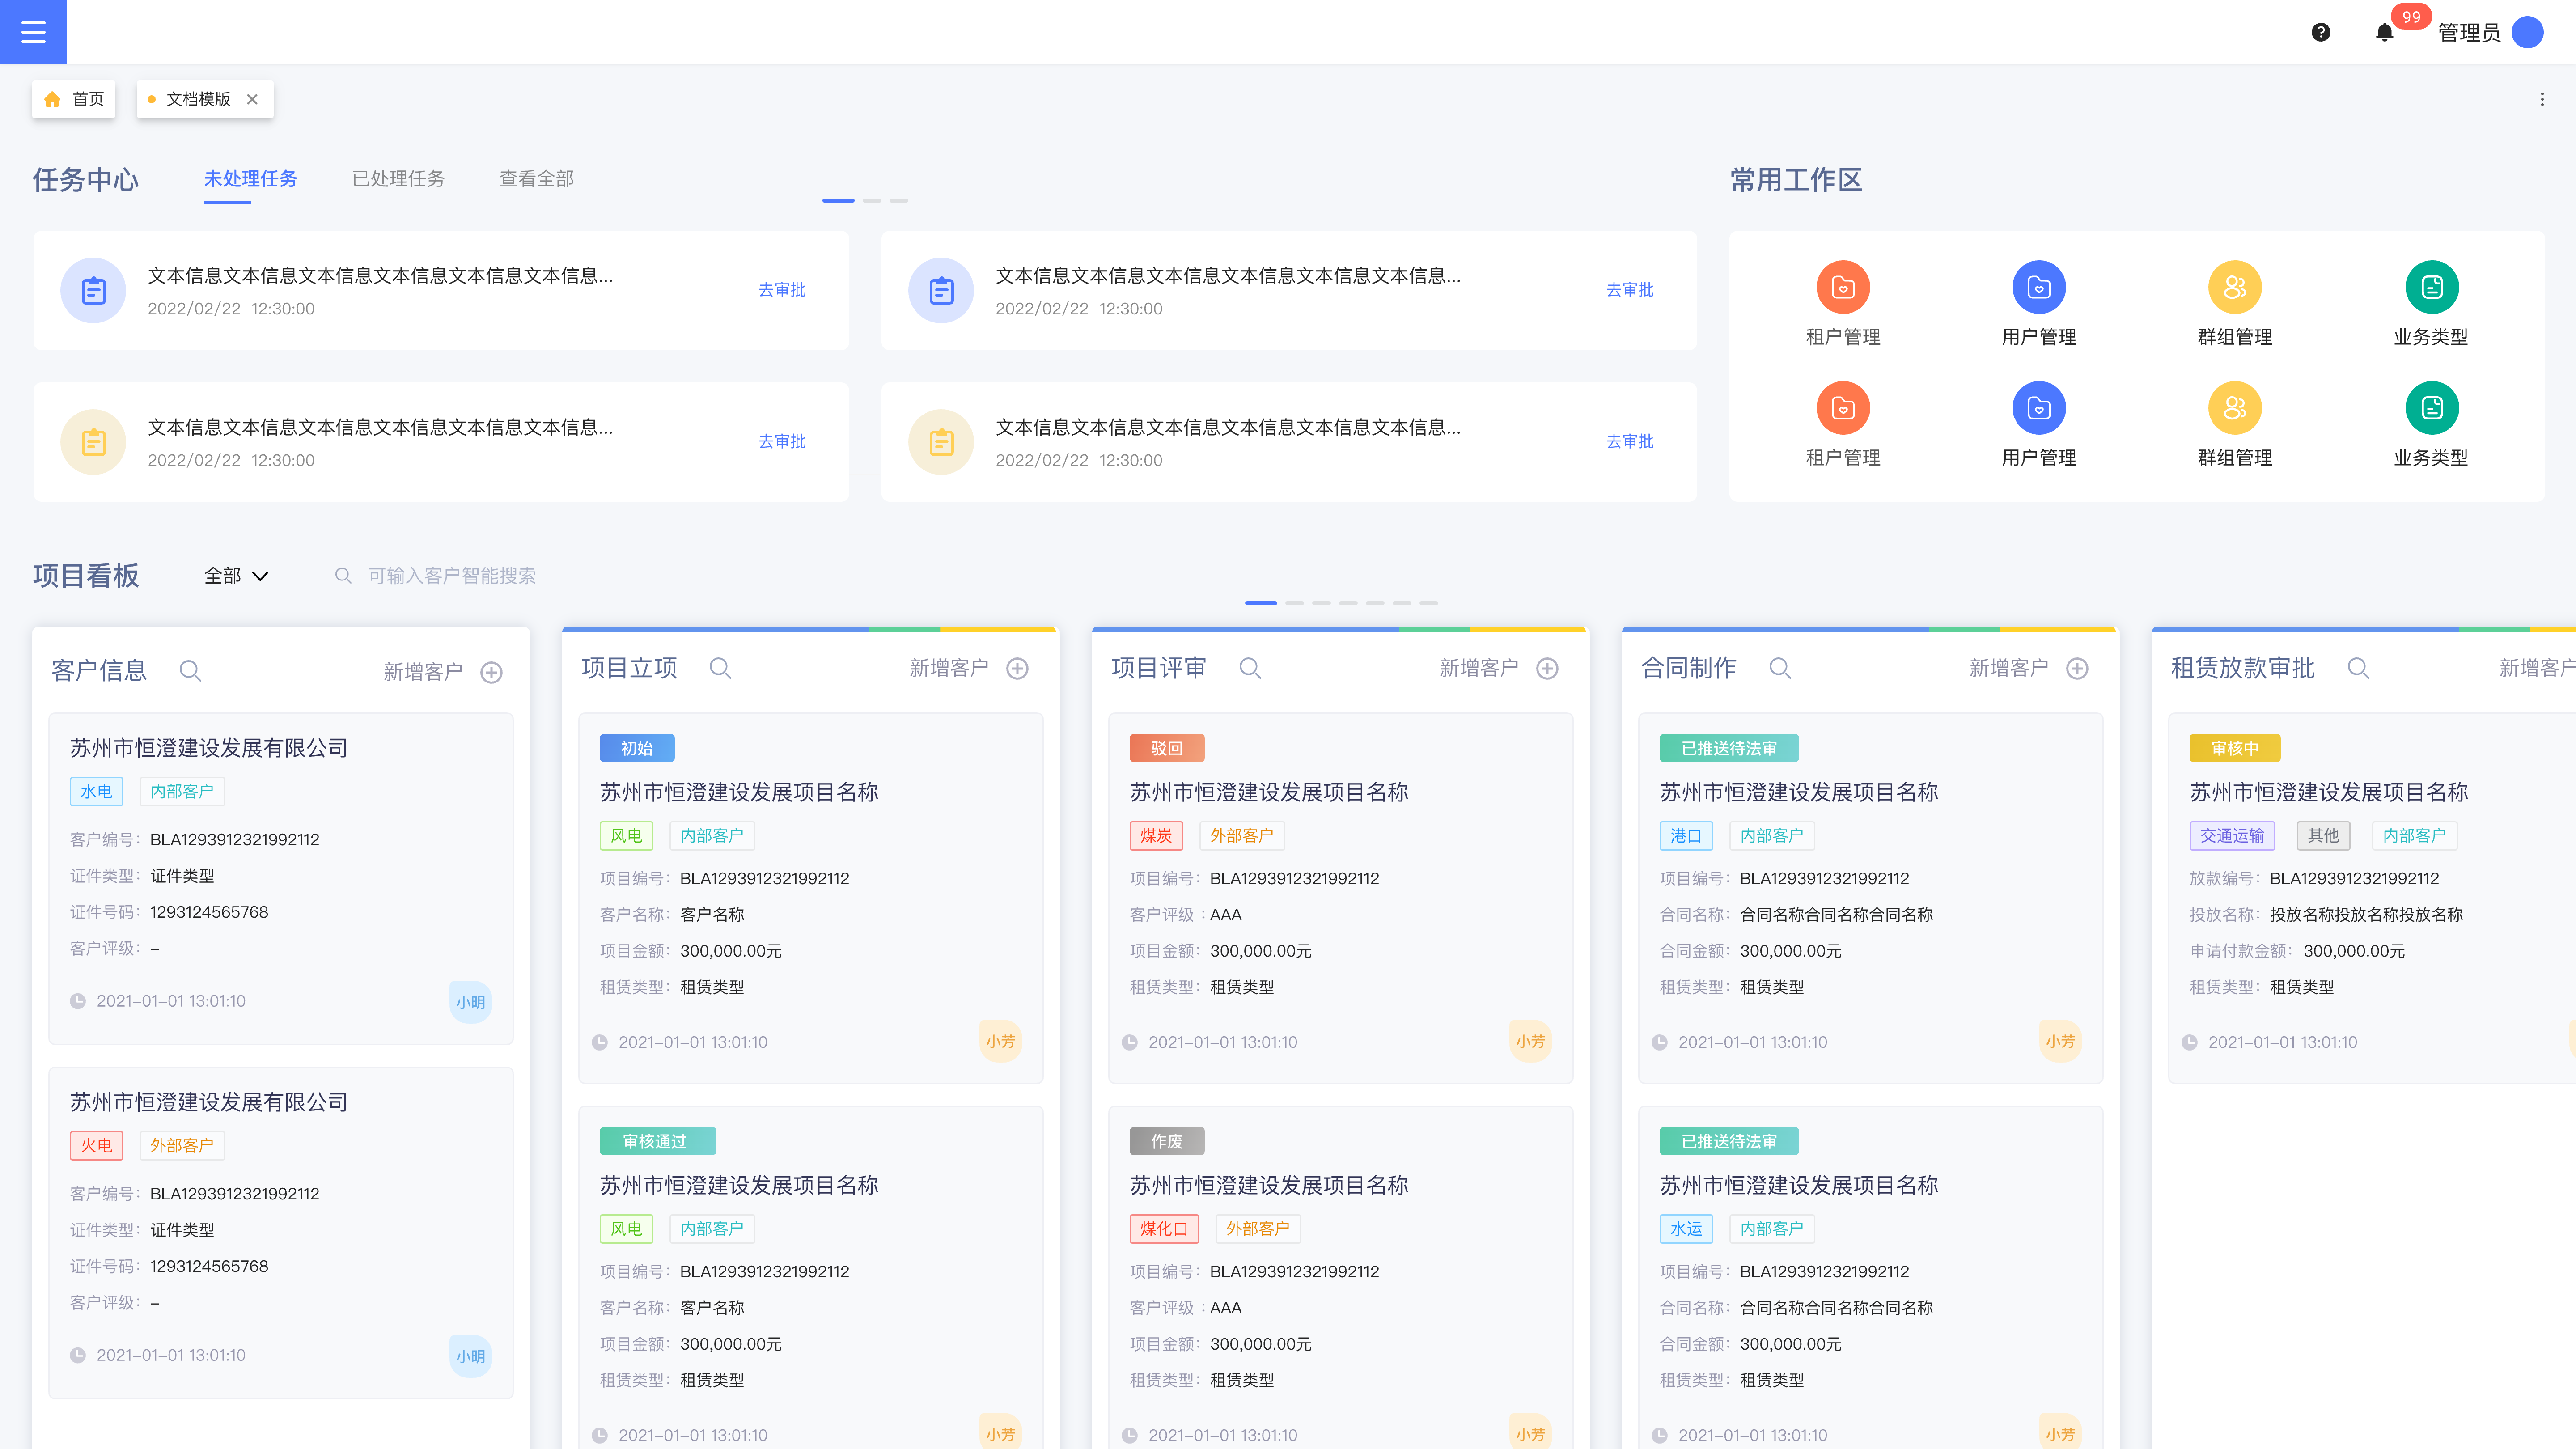The height and width of the screenshot is (1449, 2576).
Task: Open first 苏州市恒澄建设发展有限公司 card with 水电 tag
Action: [281, 878]
